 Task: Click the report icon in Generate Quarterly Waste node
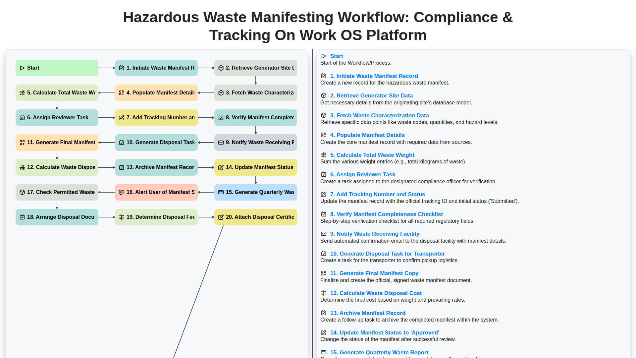[221, 192]
